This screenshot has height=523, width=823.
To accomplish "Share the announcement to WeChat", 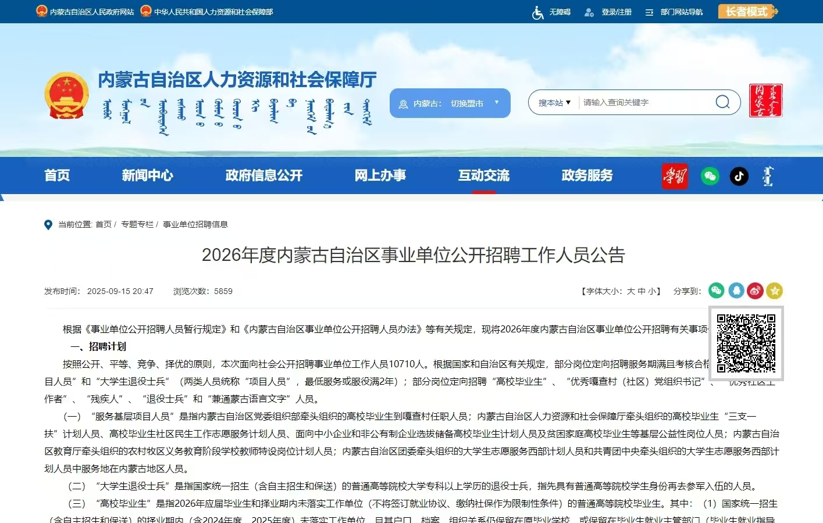I will (716, 291).
